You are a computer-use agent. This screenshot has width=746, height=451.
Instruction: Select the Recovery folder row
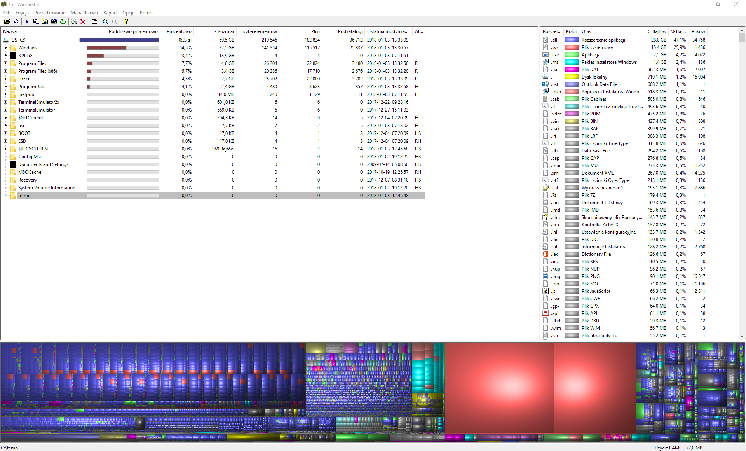[213, 180]
